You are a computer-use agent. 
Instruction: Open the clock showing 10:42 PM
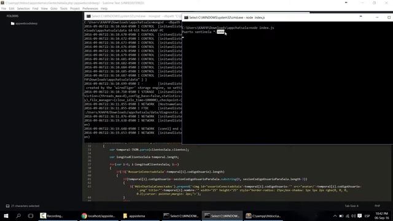(x=381, y=215)
